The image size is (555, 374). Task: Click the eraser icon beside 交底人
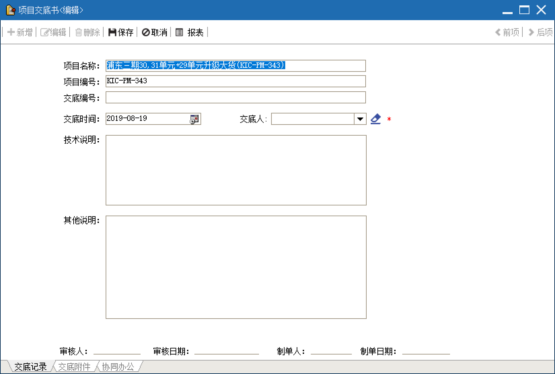(x=375, y=119)
